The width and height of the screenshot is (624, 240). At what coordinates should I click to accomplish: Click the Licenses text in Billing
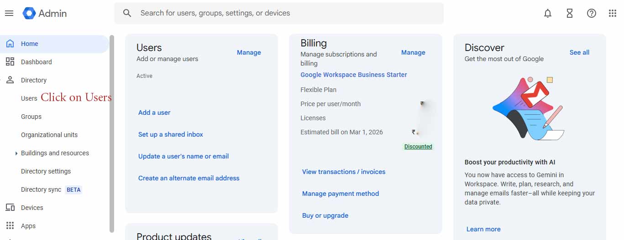tap(313, 118)
